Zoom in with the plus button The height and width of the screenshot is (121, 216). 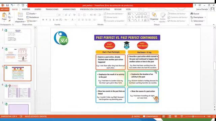(x=204, y=116)
